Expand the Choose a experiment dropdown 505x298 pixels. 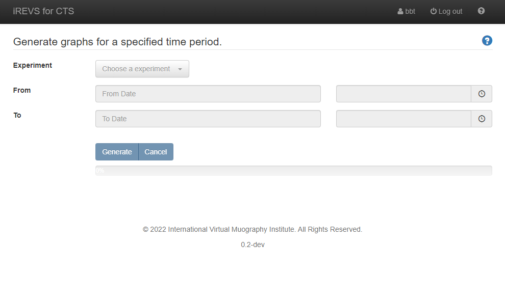pyautogui.click(x=142, y=69)
